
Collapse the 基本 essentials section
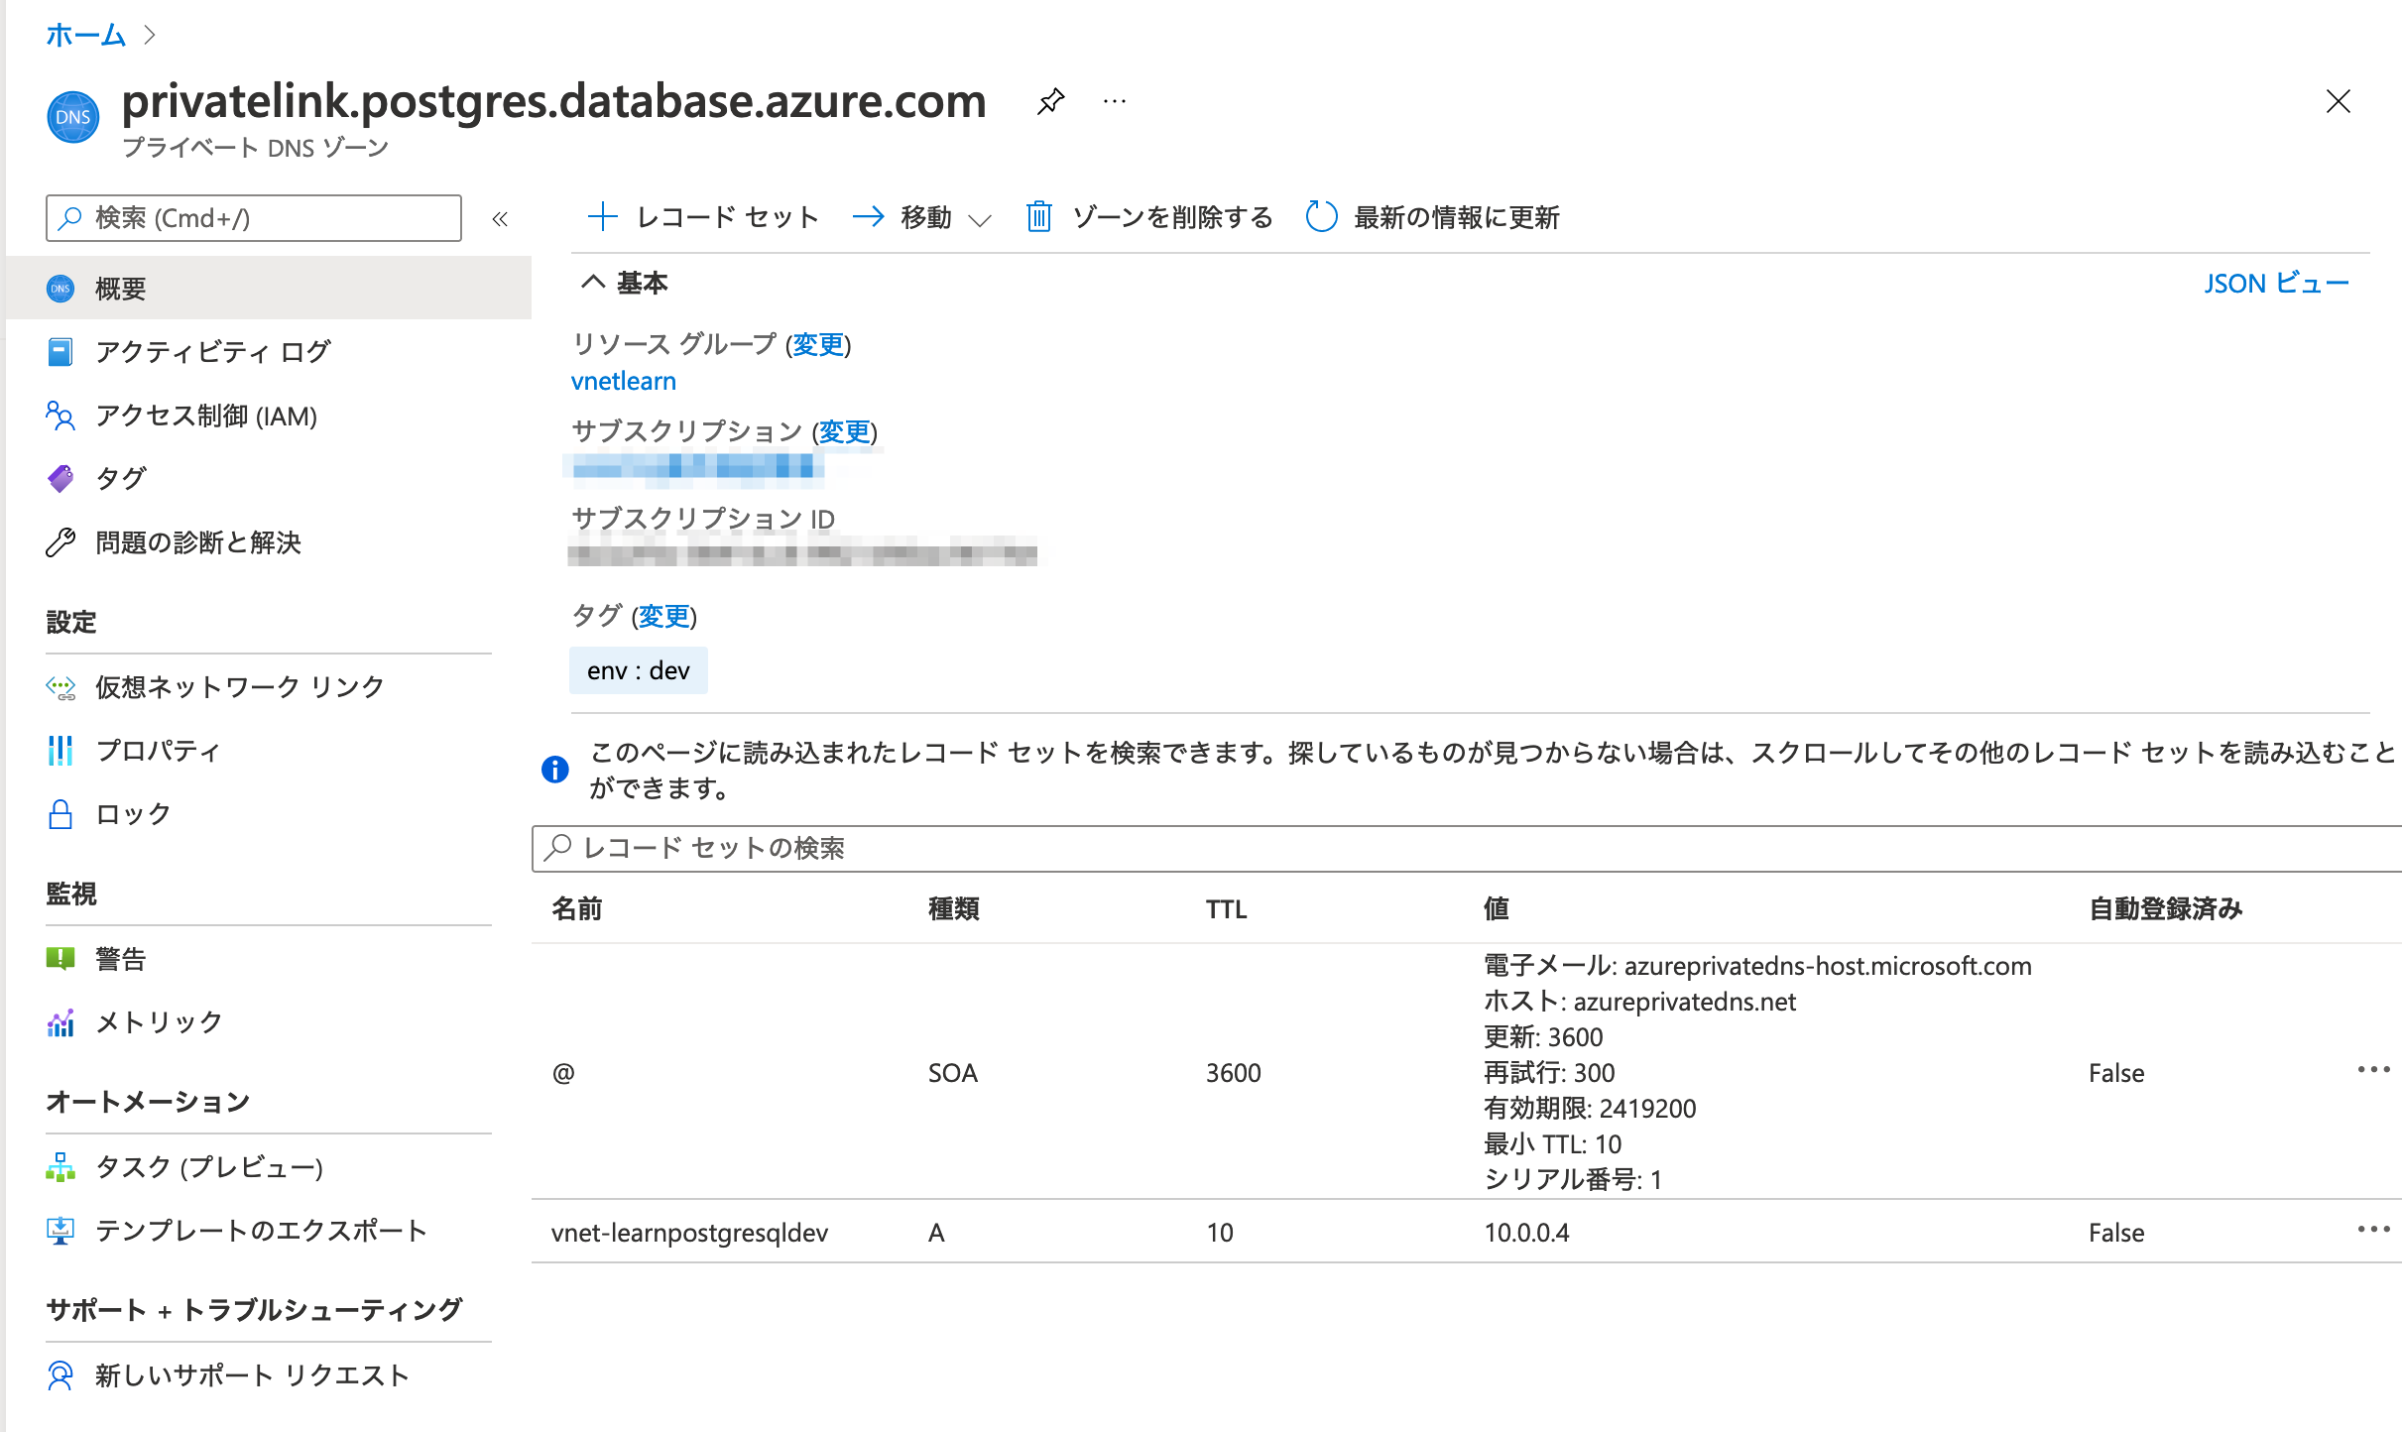pos(593,283)
